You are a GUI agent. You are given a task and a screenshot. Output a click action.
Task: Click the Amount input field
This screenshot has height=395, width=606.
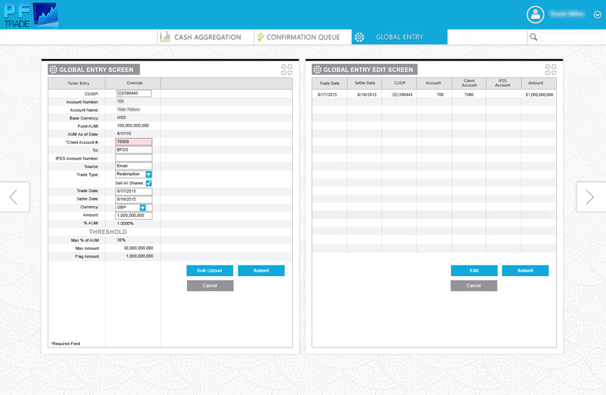point(133,216)
